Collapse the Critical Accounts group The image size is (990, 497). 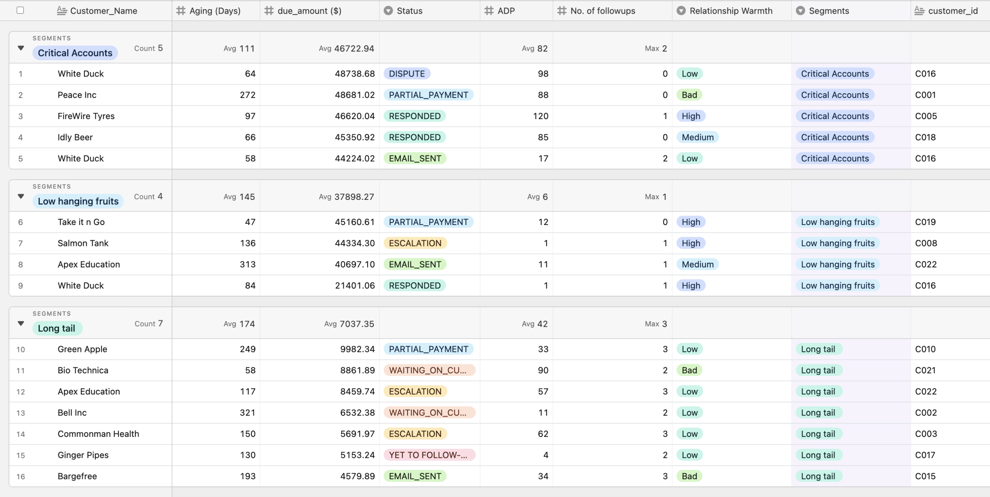point(21,48)
